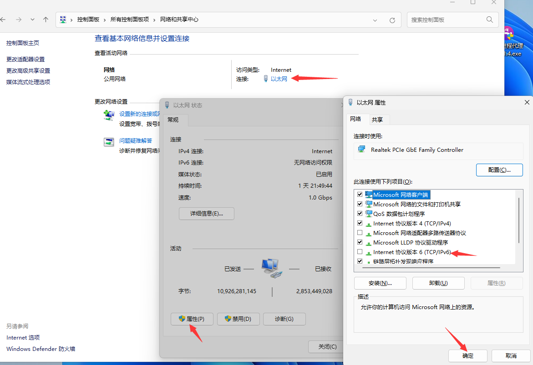The height and width of the screenshot is (365, 533).
Task: Click the QoS 数据包计划程序 item icon
Action: coord(369,214)
